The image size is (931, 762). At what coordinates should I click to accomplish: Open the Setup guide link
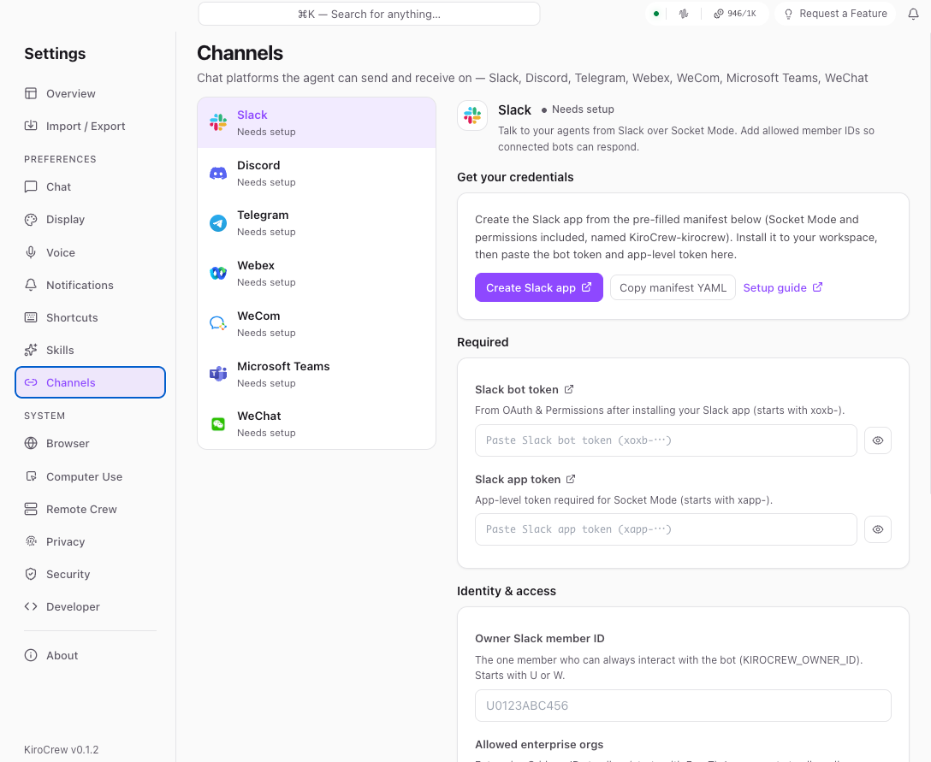783,287
